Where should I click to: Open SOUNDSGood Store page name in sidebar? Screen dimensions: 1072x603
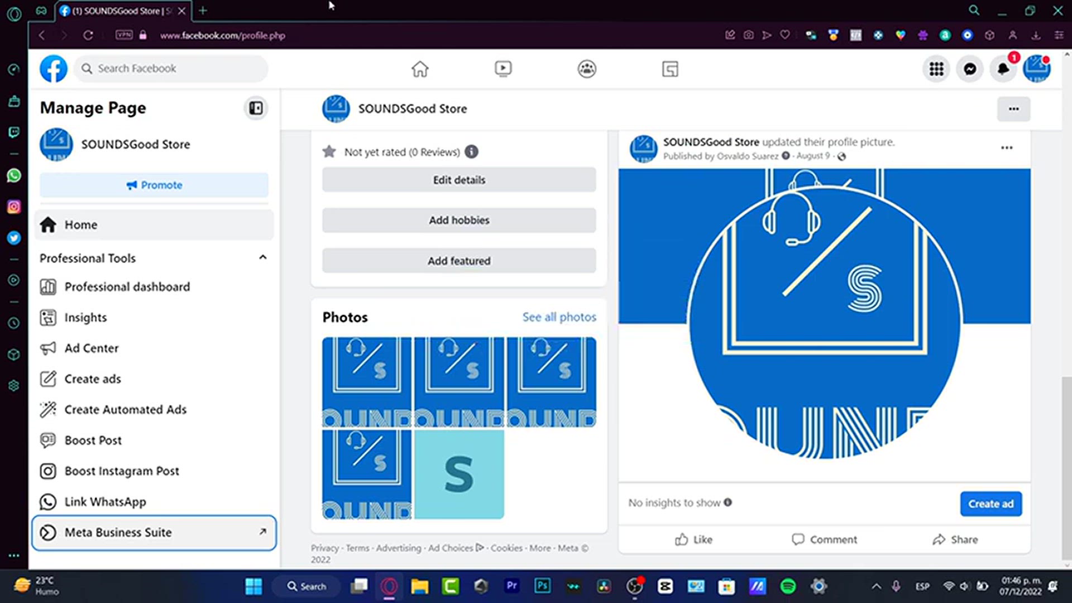tap(136, 145)
